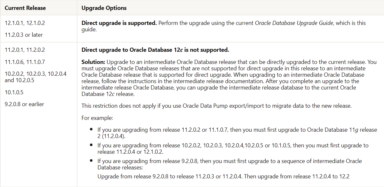The width and height of the screenshot is (384, 187).
Task: Click the italic "Oracle Database Upgrade Guide" title
Action: point(294,23)
